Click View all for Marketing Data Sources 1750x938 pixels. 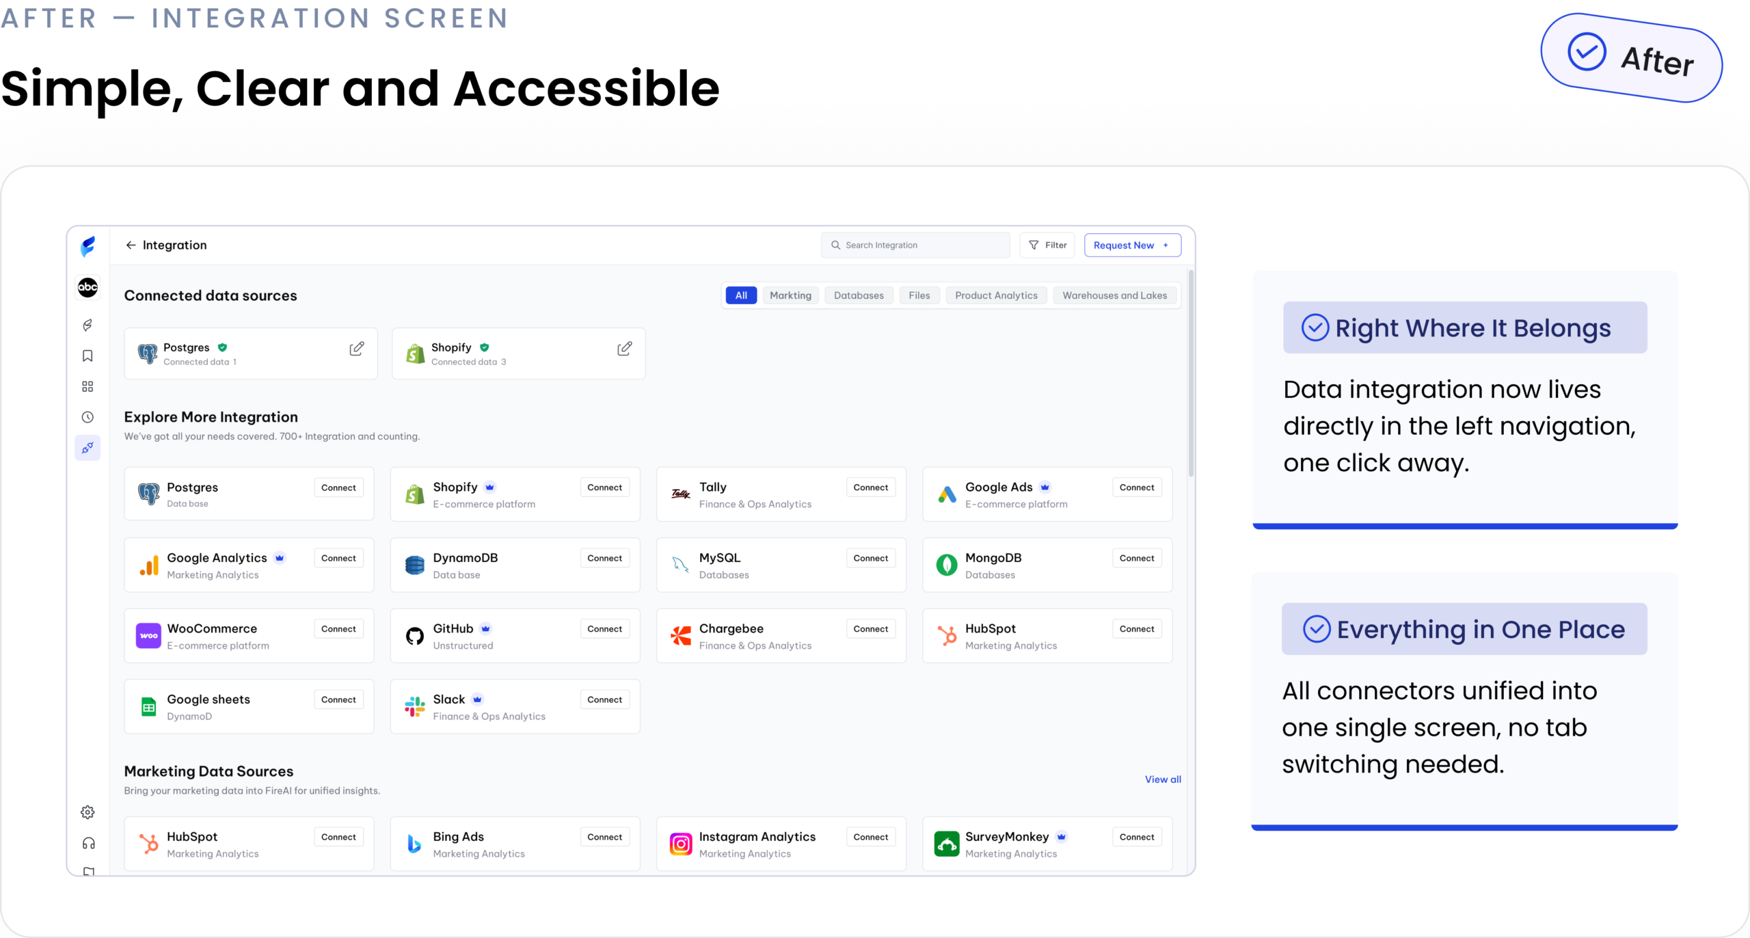pos(1162,779)
